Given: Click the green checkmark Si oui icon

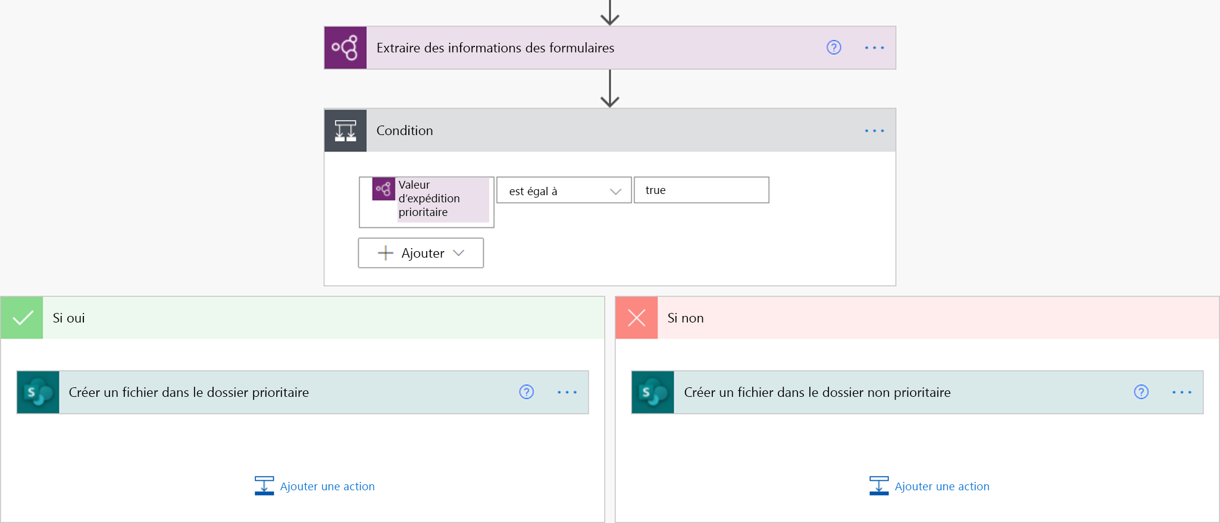Looking at the screenshot, I should click(x=22, y=318).
